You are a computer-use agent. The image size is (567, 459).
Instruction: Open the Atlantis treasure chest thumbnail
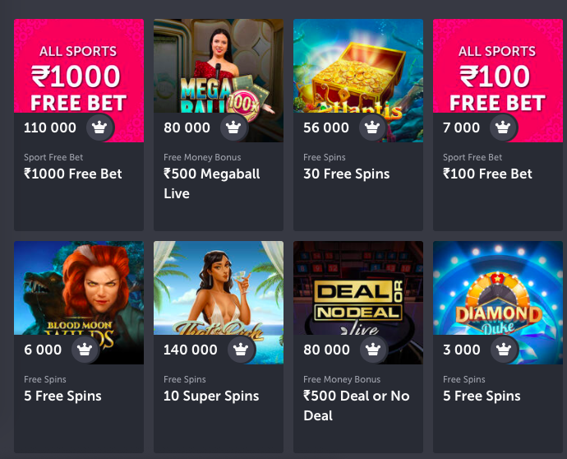[358, 81]
